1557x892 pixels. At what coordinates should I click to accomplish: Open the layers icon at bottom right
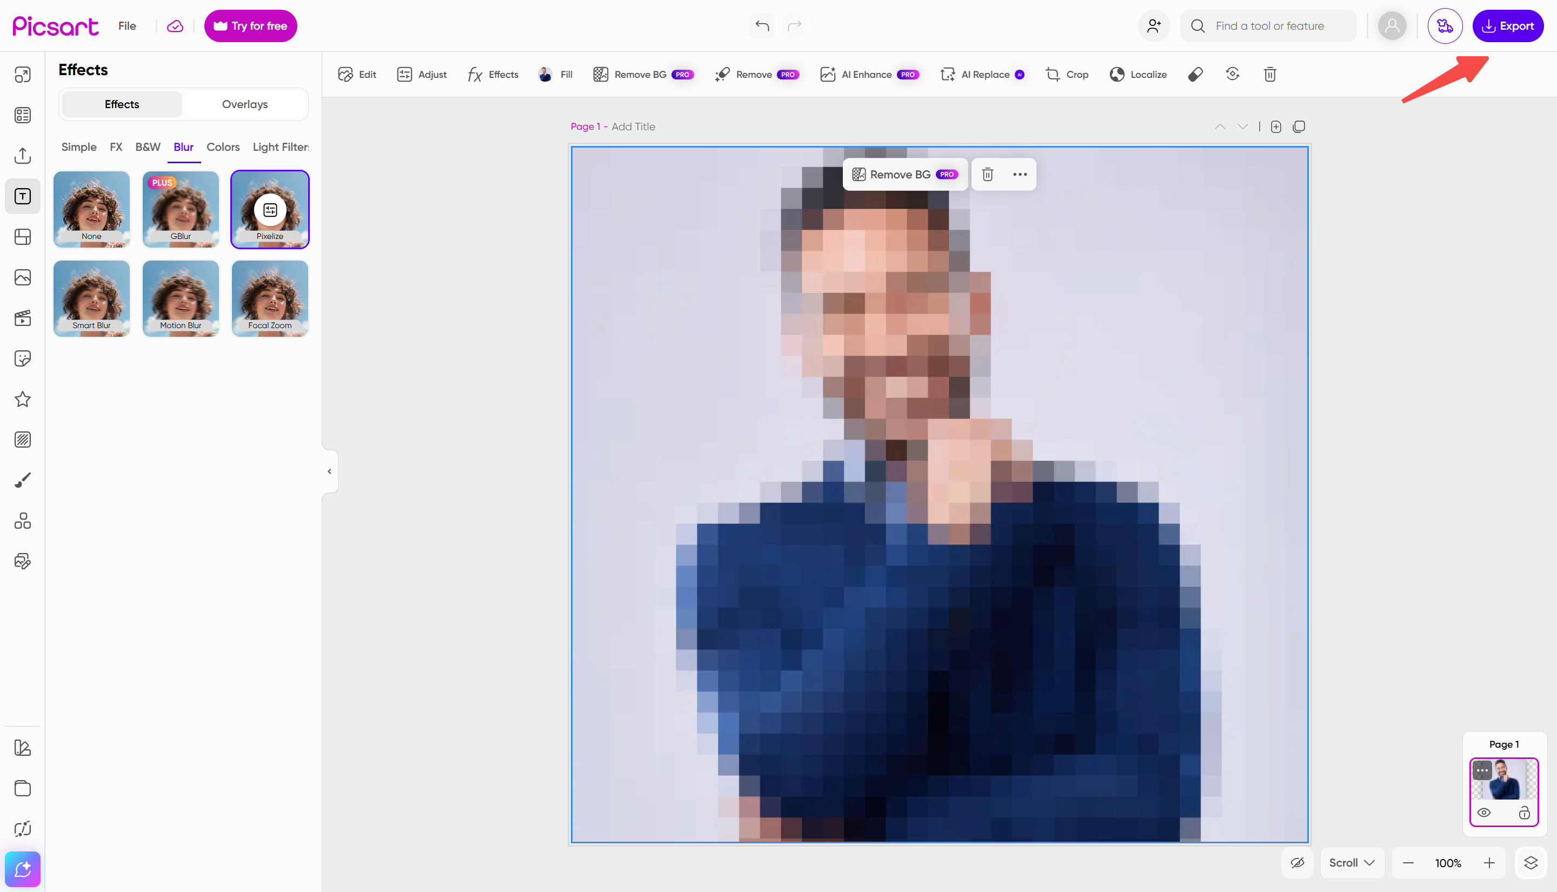pos(1531,863)
